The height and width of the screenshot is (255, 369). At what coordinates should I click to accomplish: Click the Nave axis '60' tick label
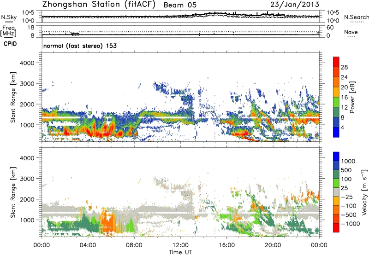coord(330,28)
